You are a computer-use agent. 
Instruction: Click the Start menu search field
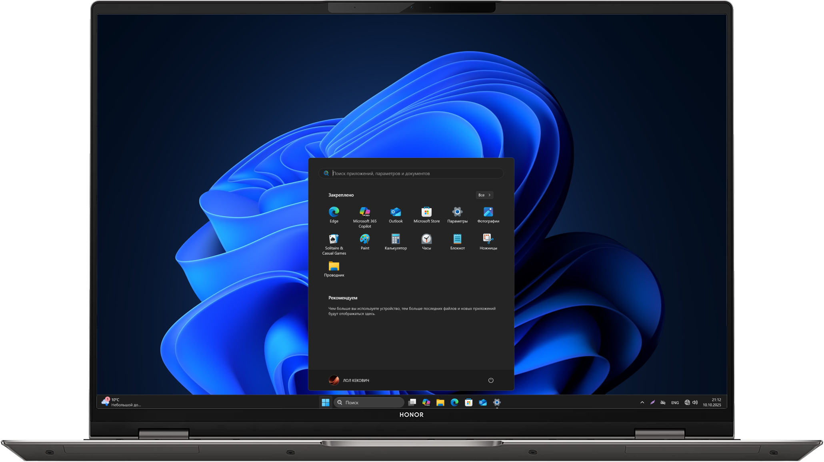point(412,173)
